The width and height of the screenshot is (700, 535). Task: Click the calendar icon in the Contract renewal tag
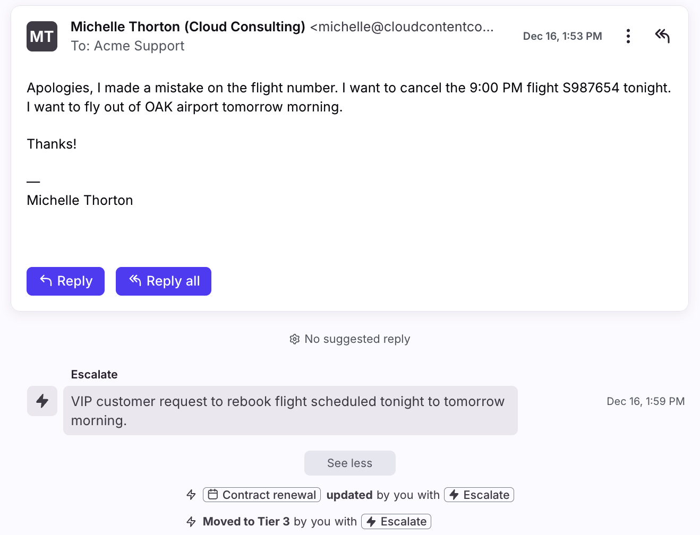coord(213,495)
